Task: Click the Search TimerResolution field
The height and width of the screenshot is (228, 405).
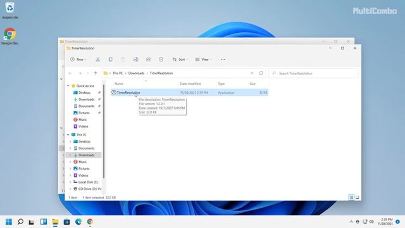Action: coord(314,73)
